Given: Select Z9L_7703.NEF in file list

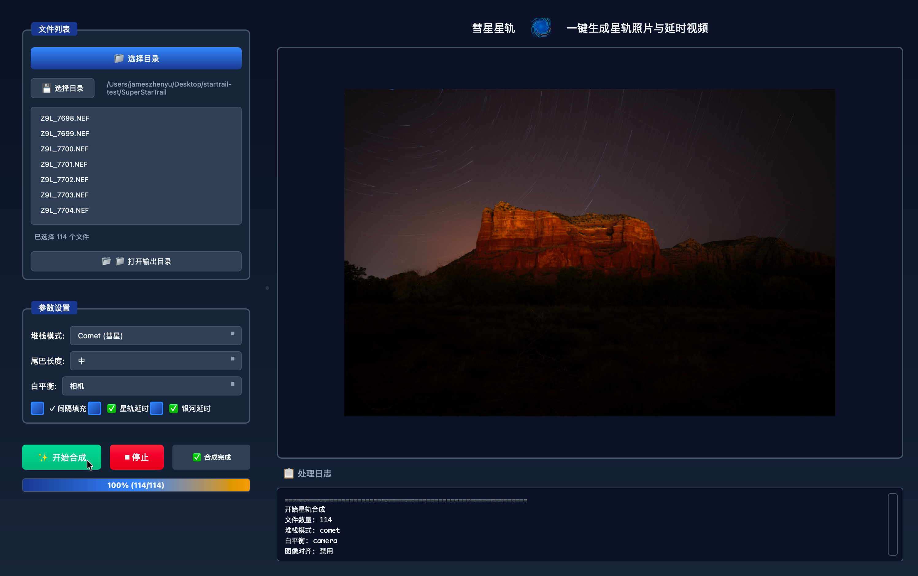Looking at the screenshot, I should (x=65, y=195).
